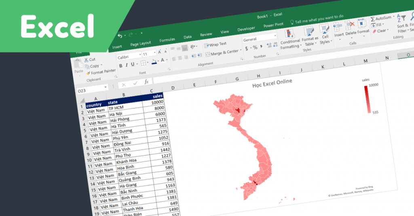This screenshot has height=216, width=414.
Task: Open Format as Table gallery
Action: coord(309,36)
